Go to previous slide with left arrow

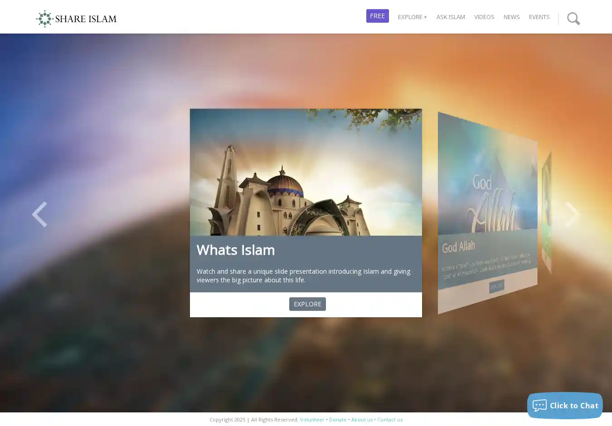coord(39,214)
